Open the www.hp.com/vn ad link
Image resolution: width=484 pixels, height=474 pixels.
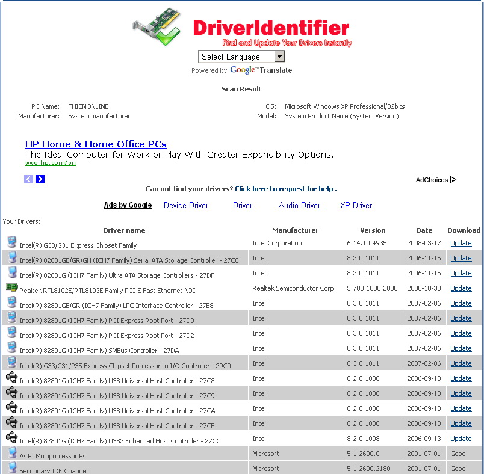tap(51, 163)
